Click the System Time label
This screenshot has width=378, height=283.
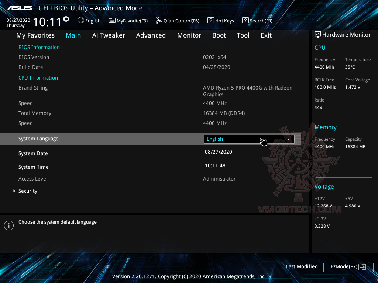(x=34, y=167)
